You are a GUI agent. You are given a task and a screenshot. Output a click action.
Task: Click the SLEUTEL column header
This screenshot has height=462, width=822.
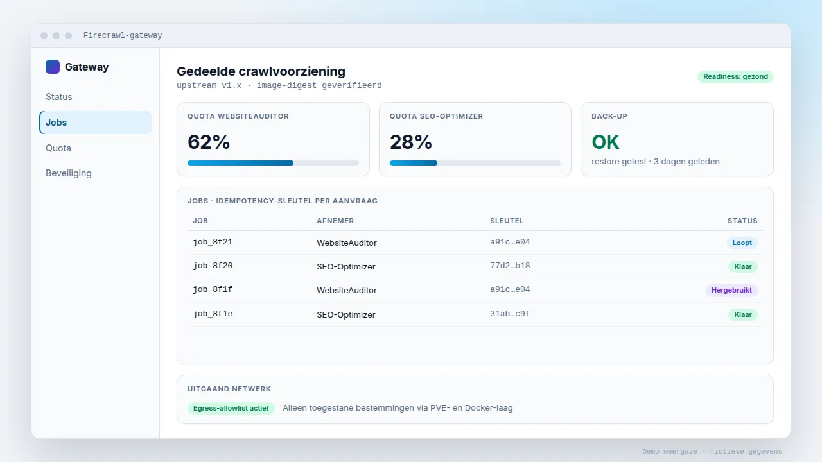pos(507,221)
